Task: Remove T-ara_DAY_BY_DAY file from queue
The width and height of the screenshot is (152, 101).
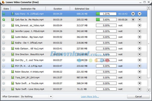Action: pos(140,77)
